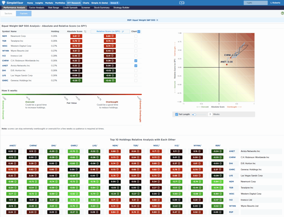Uncheck the Chart checkbox for CHRW row
Viewport: 284px width, 217px height.
[x=136, y=60]
